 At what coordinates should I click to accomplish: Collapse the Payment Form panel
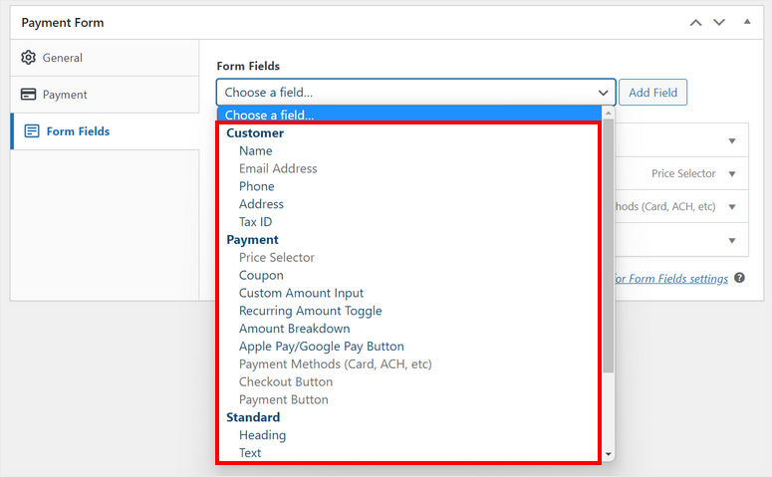tap(745, 22)
